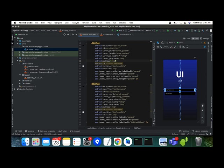Open the Pixel device dropdown in preview
This screenshot has width=224, height=168.
(170, 43)
